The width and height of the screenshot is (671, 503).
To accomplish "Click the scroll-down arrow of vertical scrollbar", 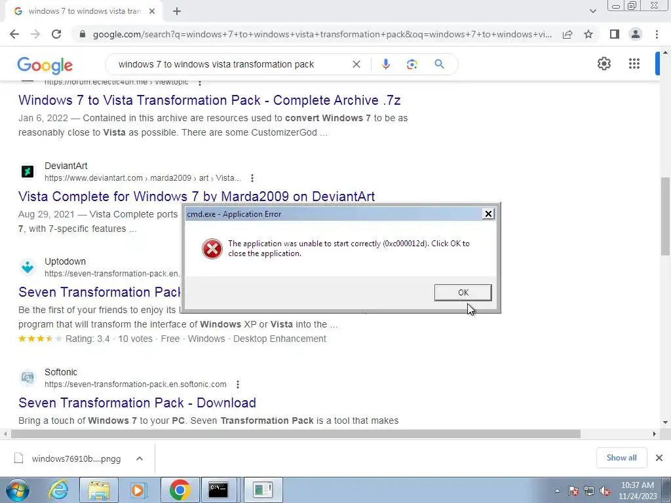I will (x=665, y=422).
